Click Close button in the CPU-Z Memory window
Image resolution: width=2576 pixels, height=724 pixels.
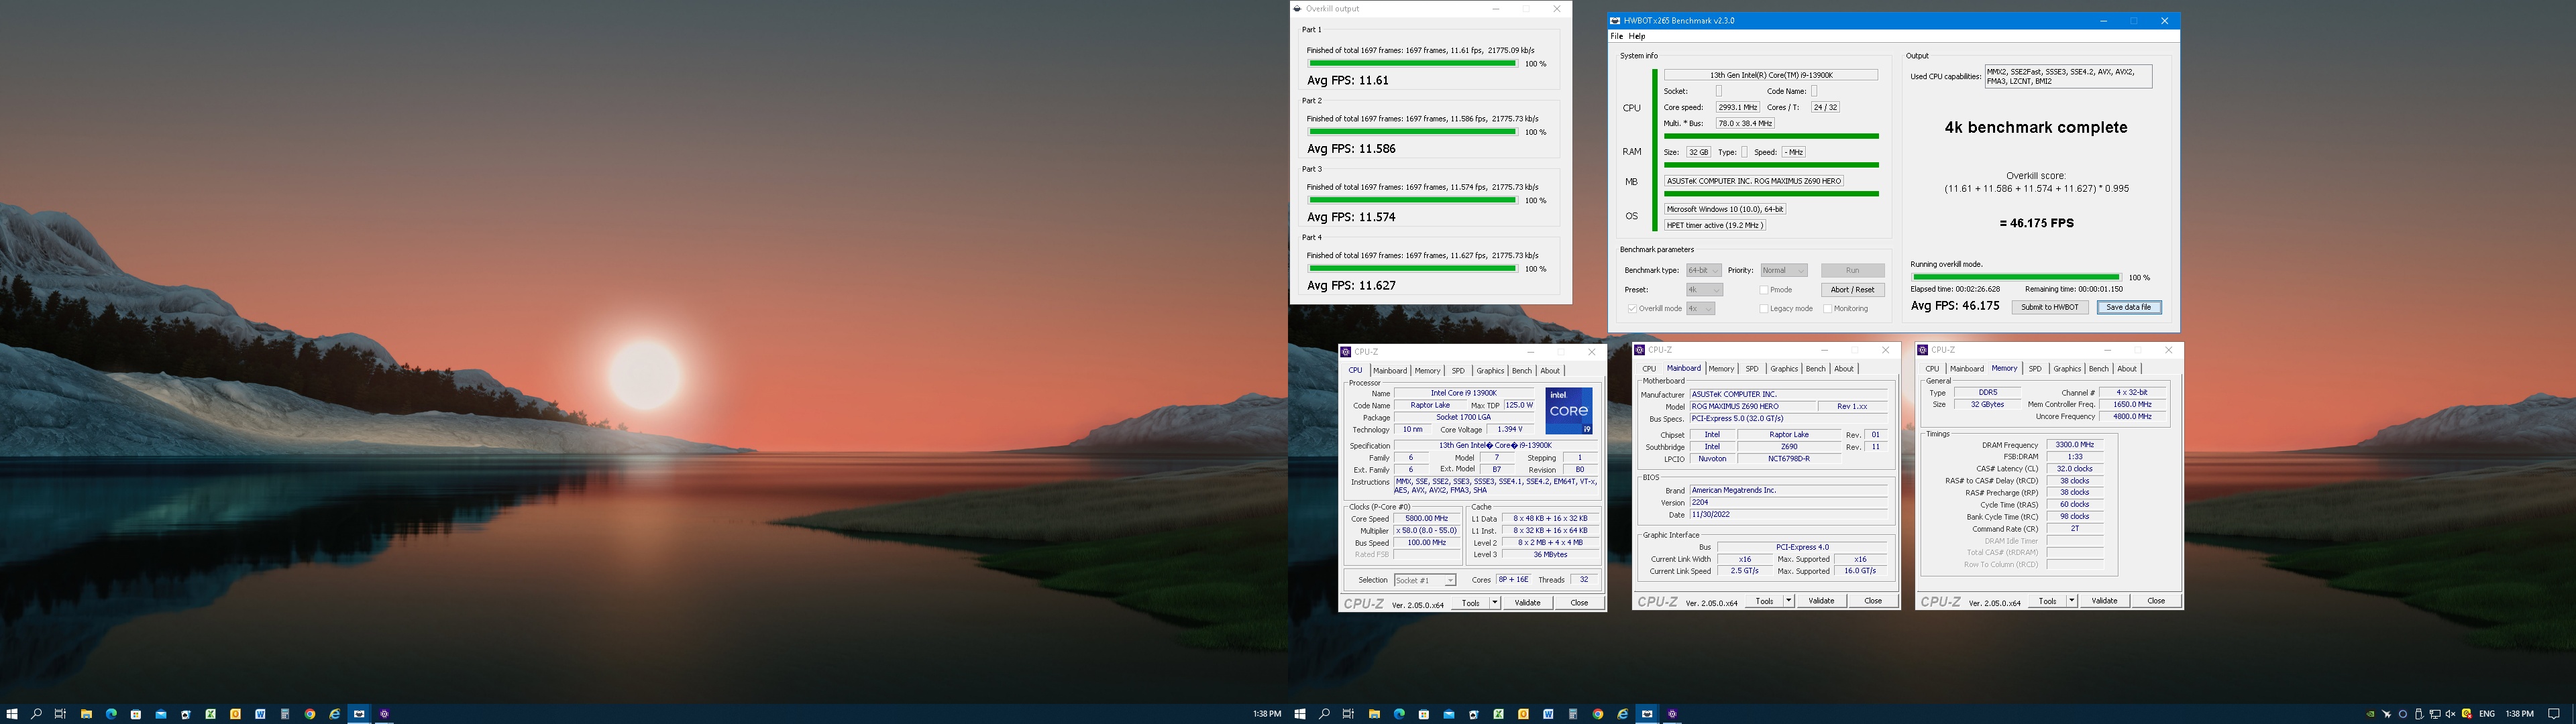coord(2155,600)
